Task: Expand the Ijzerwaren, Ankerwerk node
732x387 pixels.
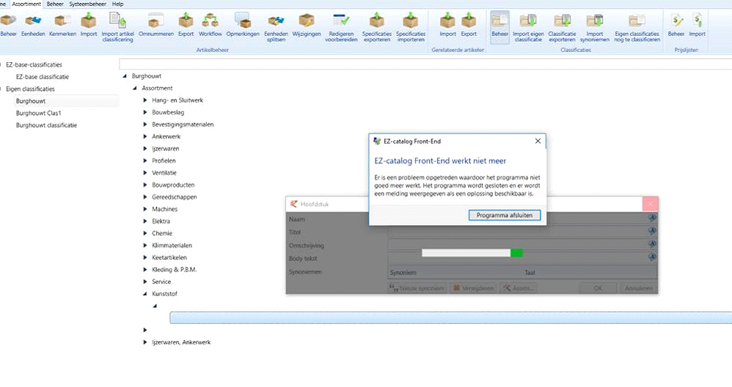Action: [145, 342]
